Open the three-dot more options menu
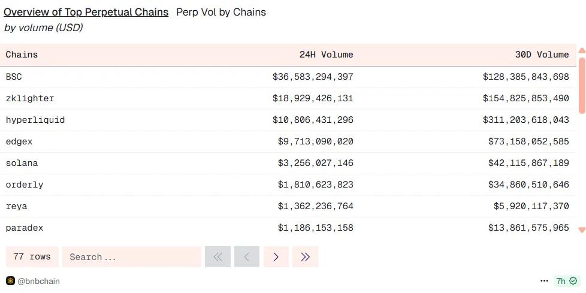This screenshot has height=293, width=586. point(544,281)
